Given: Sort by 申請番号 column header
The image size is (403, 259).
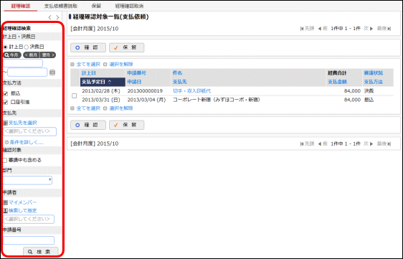Looking at the screenshot, I should (x=136, y=73).
